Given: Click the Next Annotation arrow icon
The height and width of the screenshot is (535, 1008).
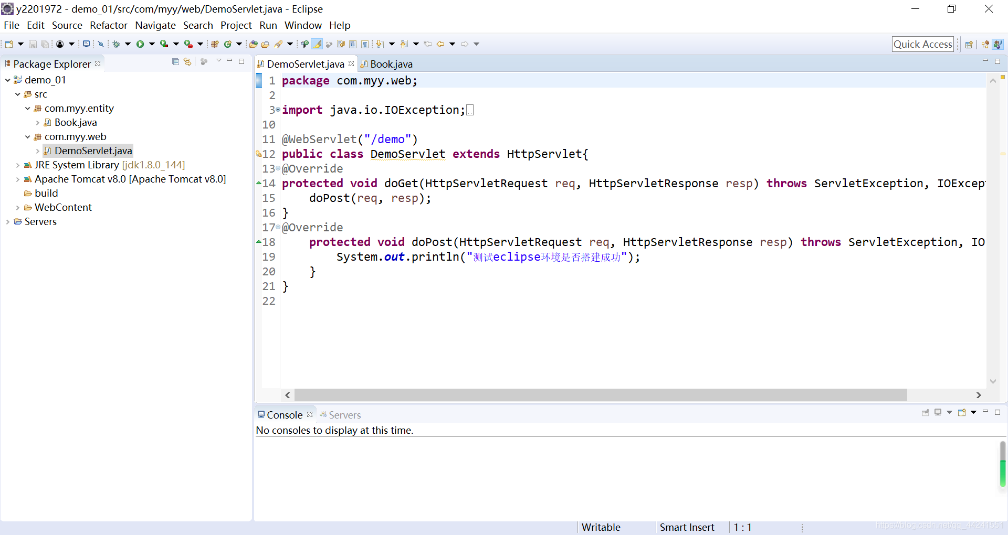Looking at the screenshot, I should click(x=380, y=44).
